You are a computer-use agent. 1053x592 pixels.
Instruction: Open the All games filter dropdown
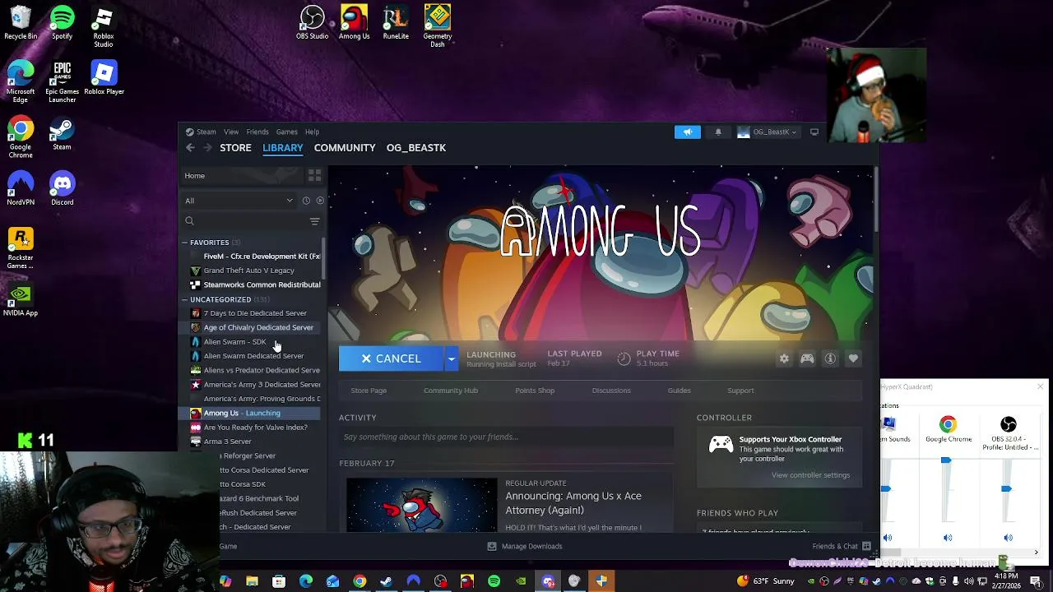tap(239, 201)
